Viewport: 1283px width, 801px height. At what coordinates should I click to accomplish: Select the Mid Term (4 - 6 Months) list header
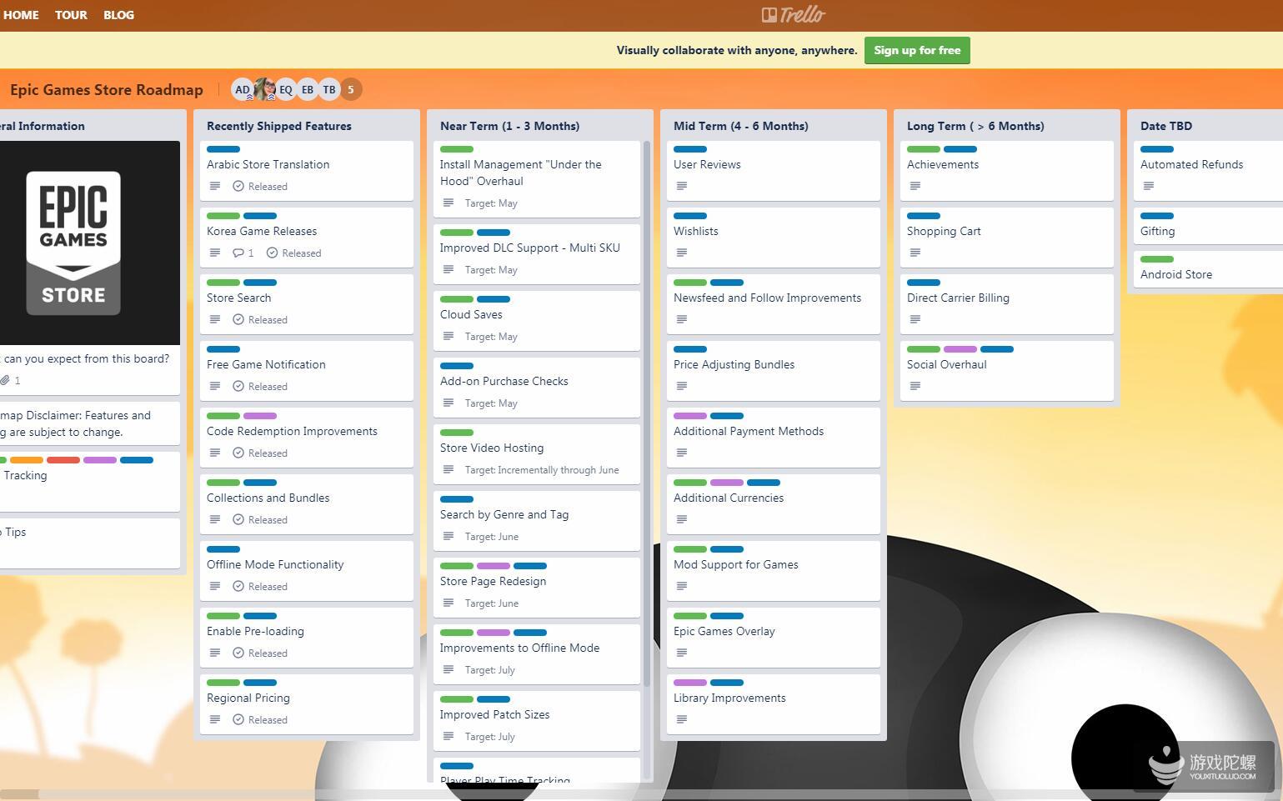coord(741,126)
